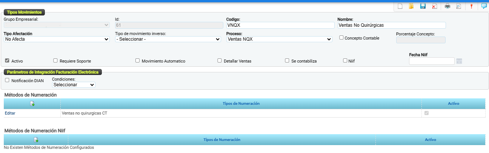Open the Condiciones dropdown
Image resolution: width=489 pixels, height=153 pixels.
tap(74, 85)
